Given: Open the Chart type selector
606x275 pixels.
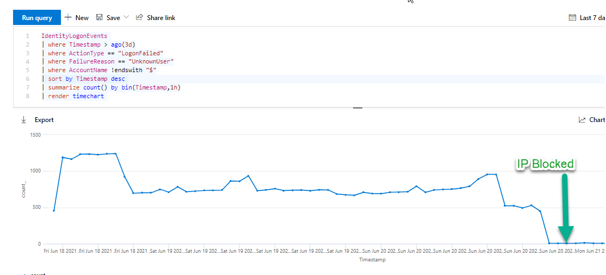Looking at the screenshot, I should 592,120.
